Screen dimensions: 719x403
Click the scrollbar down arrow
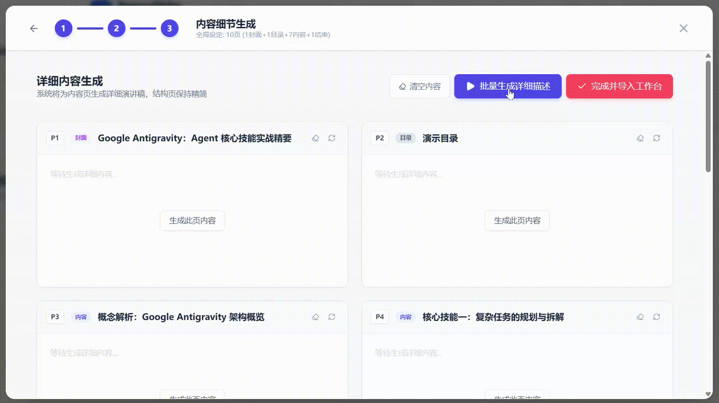[x=708, y=394]
